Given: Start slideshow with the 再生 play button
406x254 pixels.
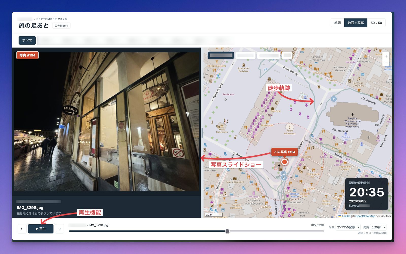Looking at the screenshot, I should pyautogui.click(x=41, y=229).
